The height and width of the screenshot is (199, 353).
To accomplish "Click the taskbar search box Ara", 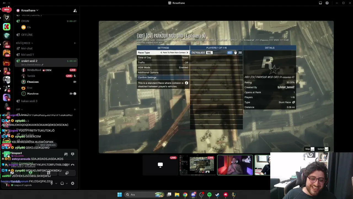I will point(145,195).
